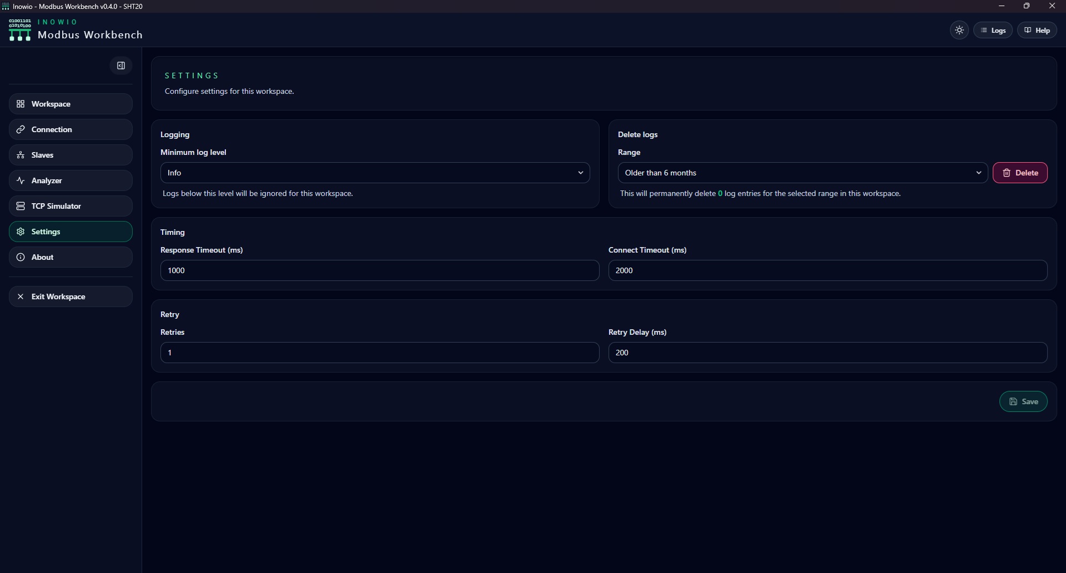This screenshot has height=573, width=1066.
Task: Open the Logs panel
Action: tap(993, 31)
